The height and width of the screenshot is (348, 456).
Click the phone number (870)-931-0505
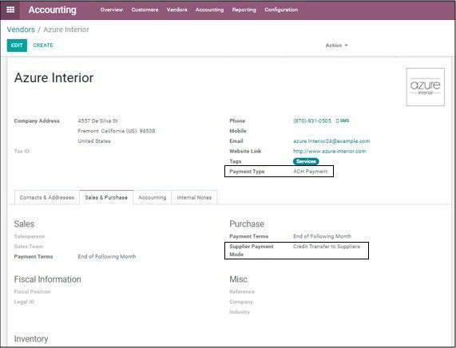[x=311, y=121]
